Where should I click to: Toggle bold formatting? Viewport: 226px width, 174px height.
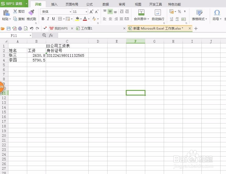[x=43, y=19]
